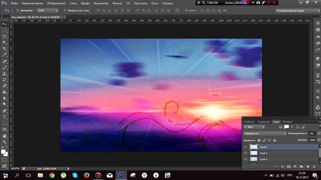The width and height of the screenshot is (321, 180).
Task: Click the background color swatch
Action: tap(7, 154)
